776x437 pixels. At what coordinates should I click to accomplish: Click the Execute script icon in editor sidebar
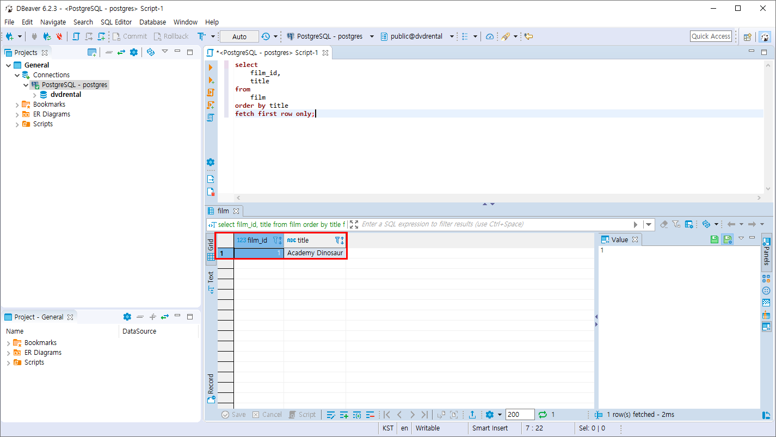click(211, 93)
